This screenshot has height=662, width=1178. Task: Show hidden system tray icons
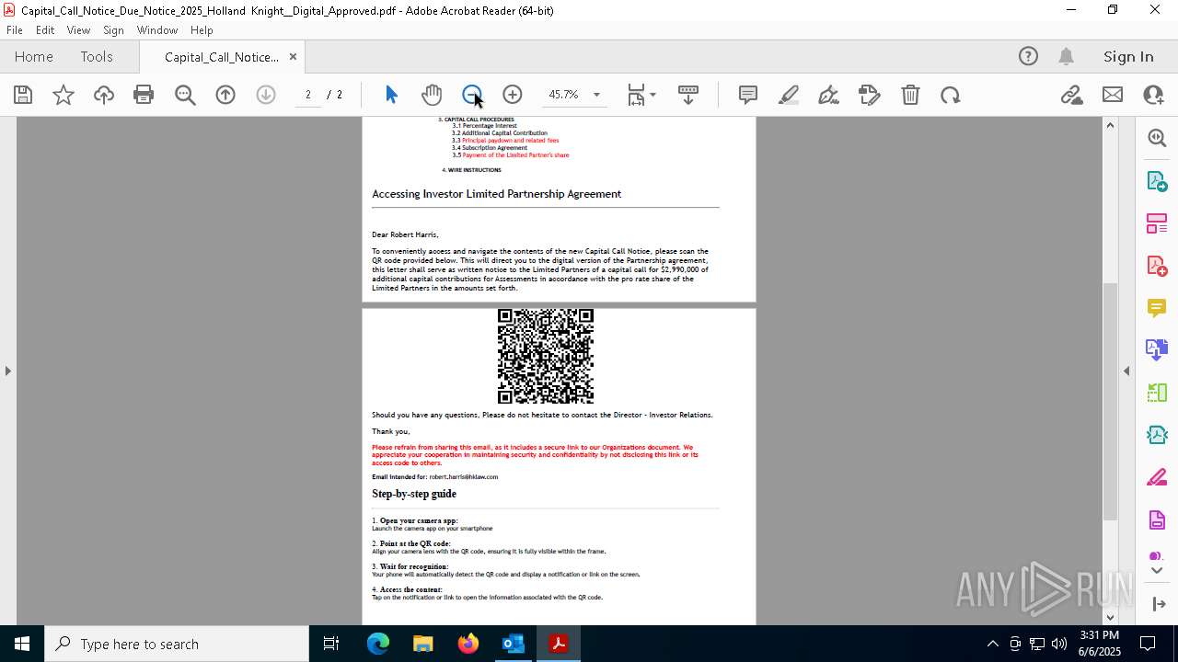click(992, 644)
